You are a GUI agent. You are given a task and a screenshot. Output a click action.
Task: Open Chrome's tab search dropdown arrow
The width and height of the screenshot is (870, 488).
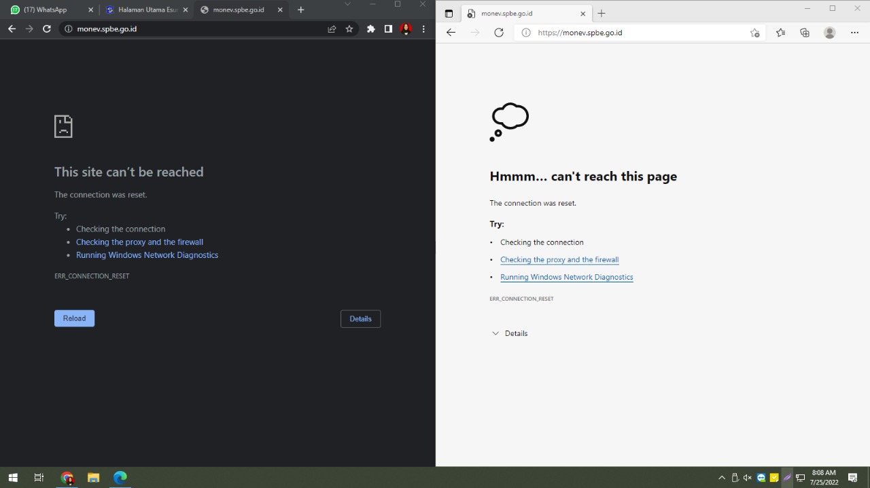[348, 4]
